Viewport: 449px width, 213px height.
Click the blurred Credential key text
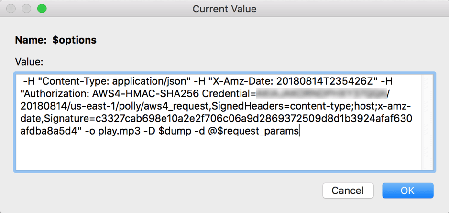pos(322,94)
